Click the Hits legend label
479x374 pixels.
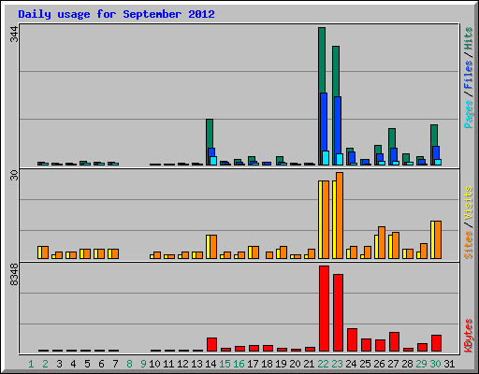[468, 38]
